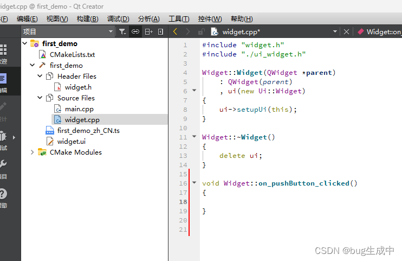Image resolution: width=402 pixels, height=261 pixels.
Task: Open the 项目 view selector dropdown
Action: (x=68, y=31)
